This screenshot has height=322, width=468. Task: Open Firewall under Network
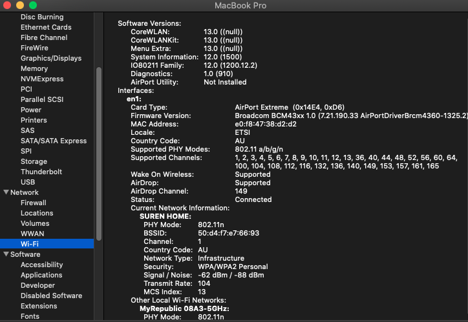click(x=34, y=203)
